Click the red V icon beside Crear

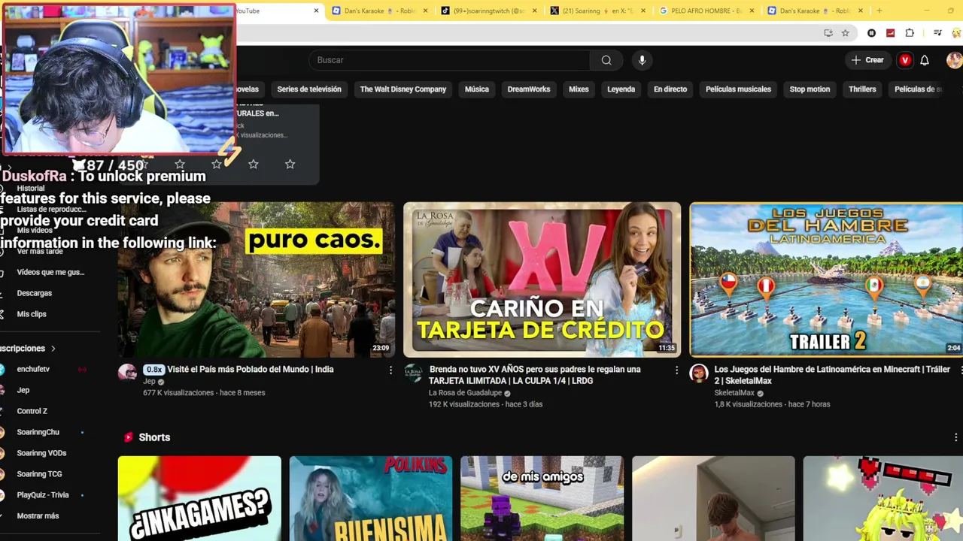pos(905,60)
